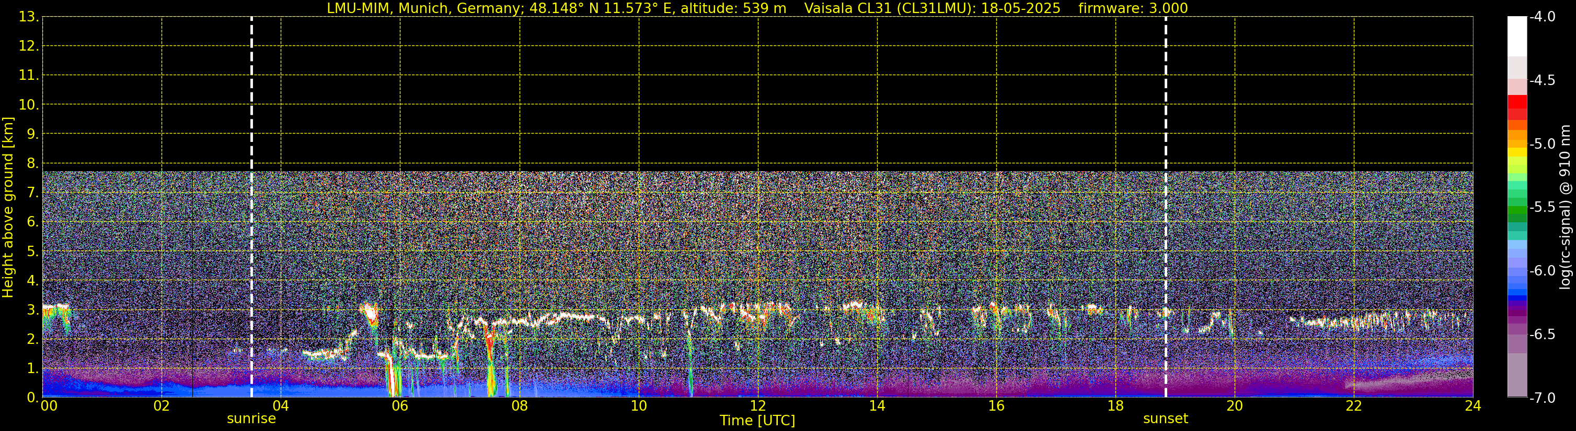Image resolution: width=1576 pixels, height=431 pixels.
Task: Pick the red band in the colorbar
Action: pyautogui.click(x=1516, y=103)
